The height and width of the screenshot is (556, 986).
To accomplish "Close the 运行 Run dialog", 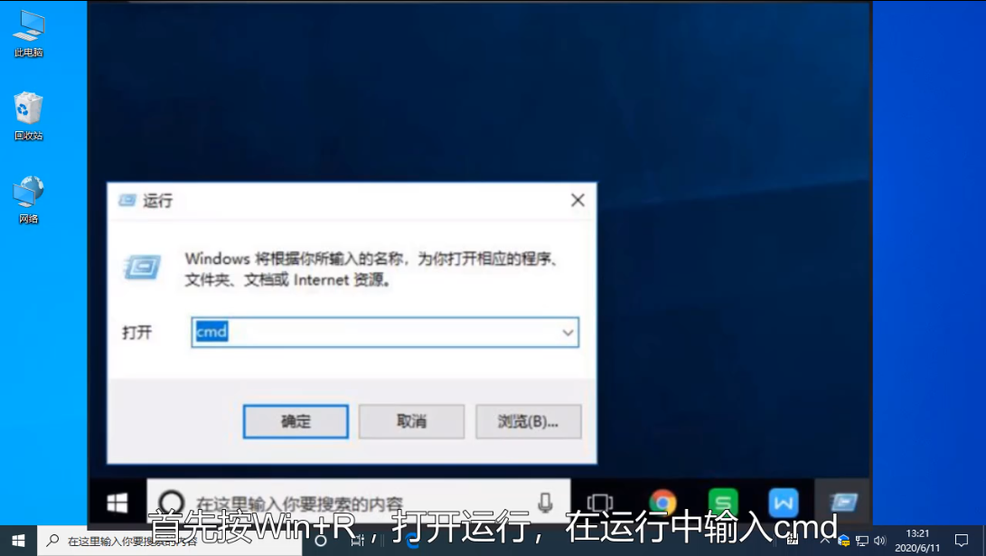I will point(578,201).
